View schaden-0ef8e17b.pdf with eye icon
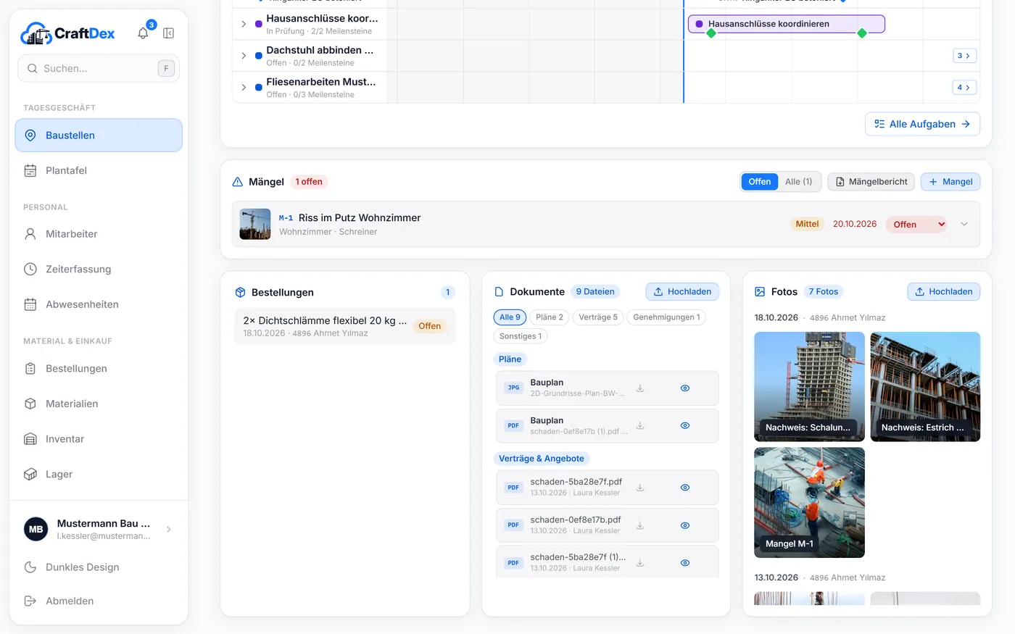The width and height of the screenshot is (1015, 634). tap(685, 525)
